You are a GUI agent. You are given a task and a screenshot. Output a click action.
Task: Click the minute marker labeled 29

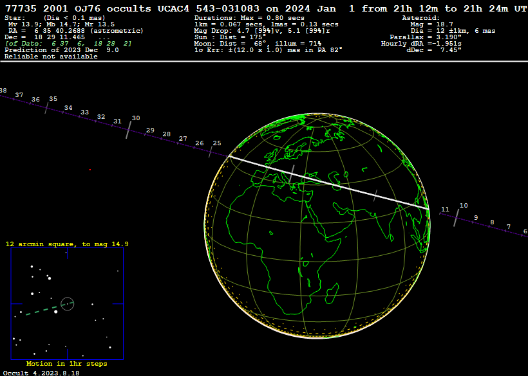pos(150,130)
